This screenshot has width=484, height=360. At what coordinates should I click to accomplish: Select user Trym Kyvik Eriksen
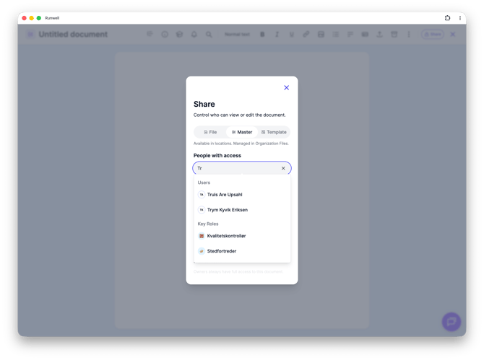242,210
